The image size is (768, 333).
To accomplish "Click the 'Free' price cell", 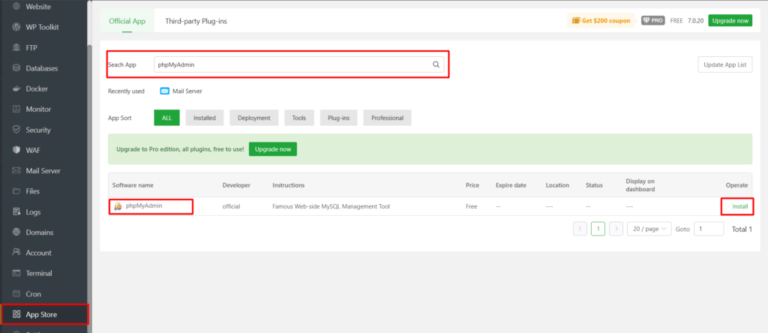I will click(471, 207).
